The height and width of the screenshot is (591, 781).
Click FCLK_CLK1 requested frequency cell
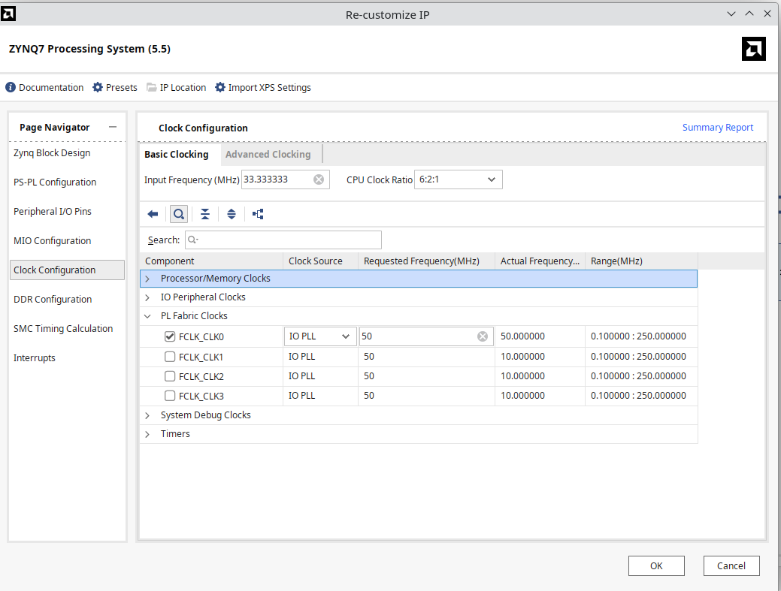pos(426,357)
